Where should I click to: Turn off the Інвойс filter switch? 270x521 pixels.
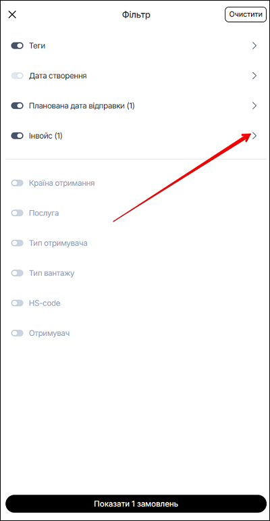click(x=18, y=136)
